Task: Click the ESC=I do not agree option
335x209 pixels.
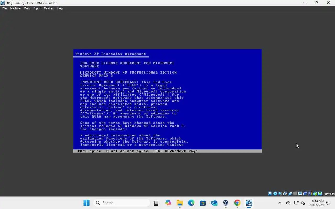Action: click(x=127, y=151)
